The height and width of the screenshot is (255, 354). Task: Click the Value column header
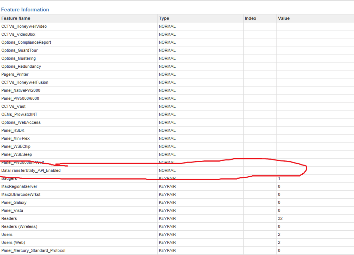click(284, 18)
